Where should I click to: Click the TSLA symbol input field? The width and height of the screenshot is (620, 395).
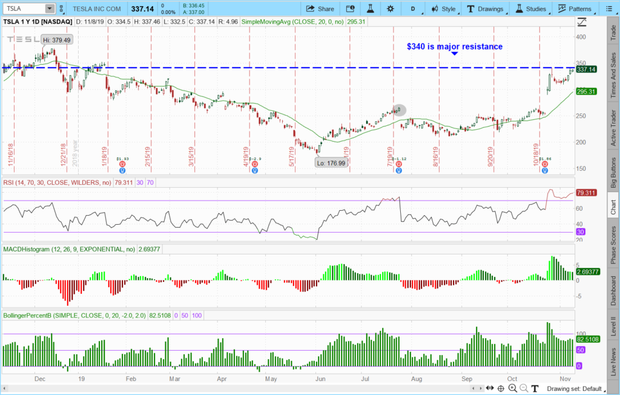coord(24,8)
